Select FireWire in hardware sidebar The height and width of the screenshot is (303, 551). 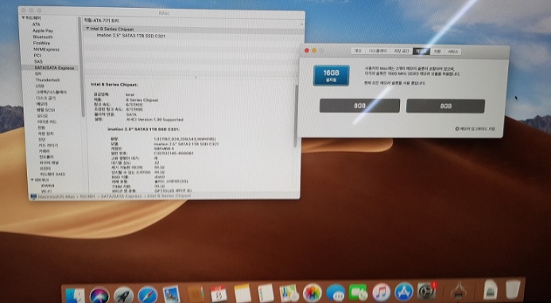(x=41, y=43)
